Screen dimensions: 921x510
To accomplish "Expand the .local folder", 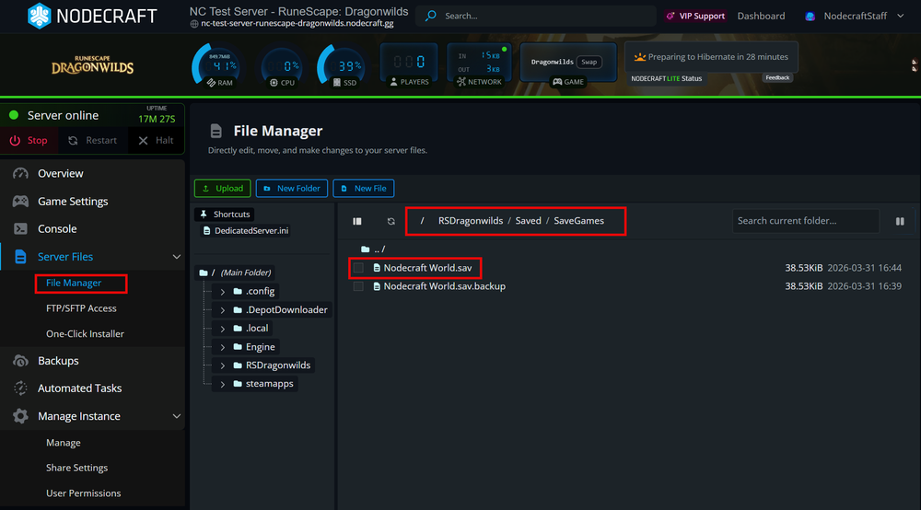I will point(223,329).
